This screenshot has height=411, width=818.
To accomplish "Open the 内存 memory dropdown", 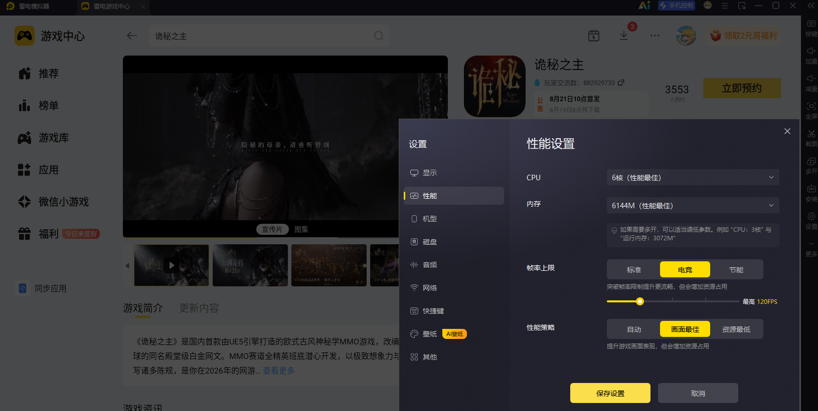I will point(693,205).
